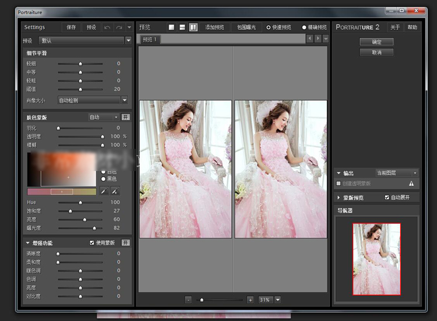Open the 当前图层 output dropdown
The height and width of the screenshot is (321, 437).
[x=397, y=173]
